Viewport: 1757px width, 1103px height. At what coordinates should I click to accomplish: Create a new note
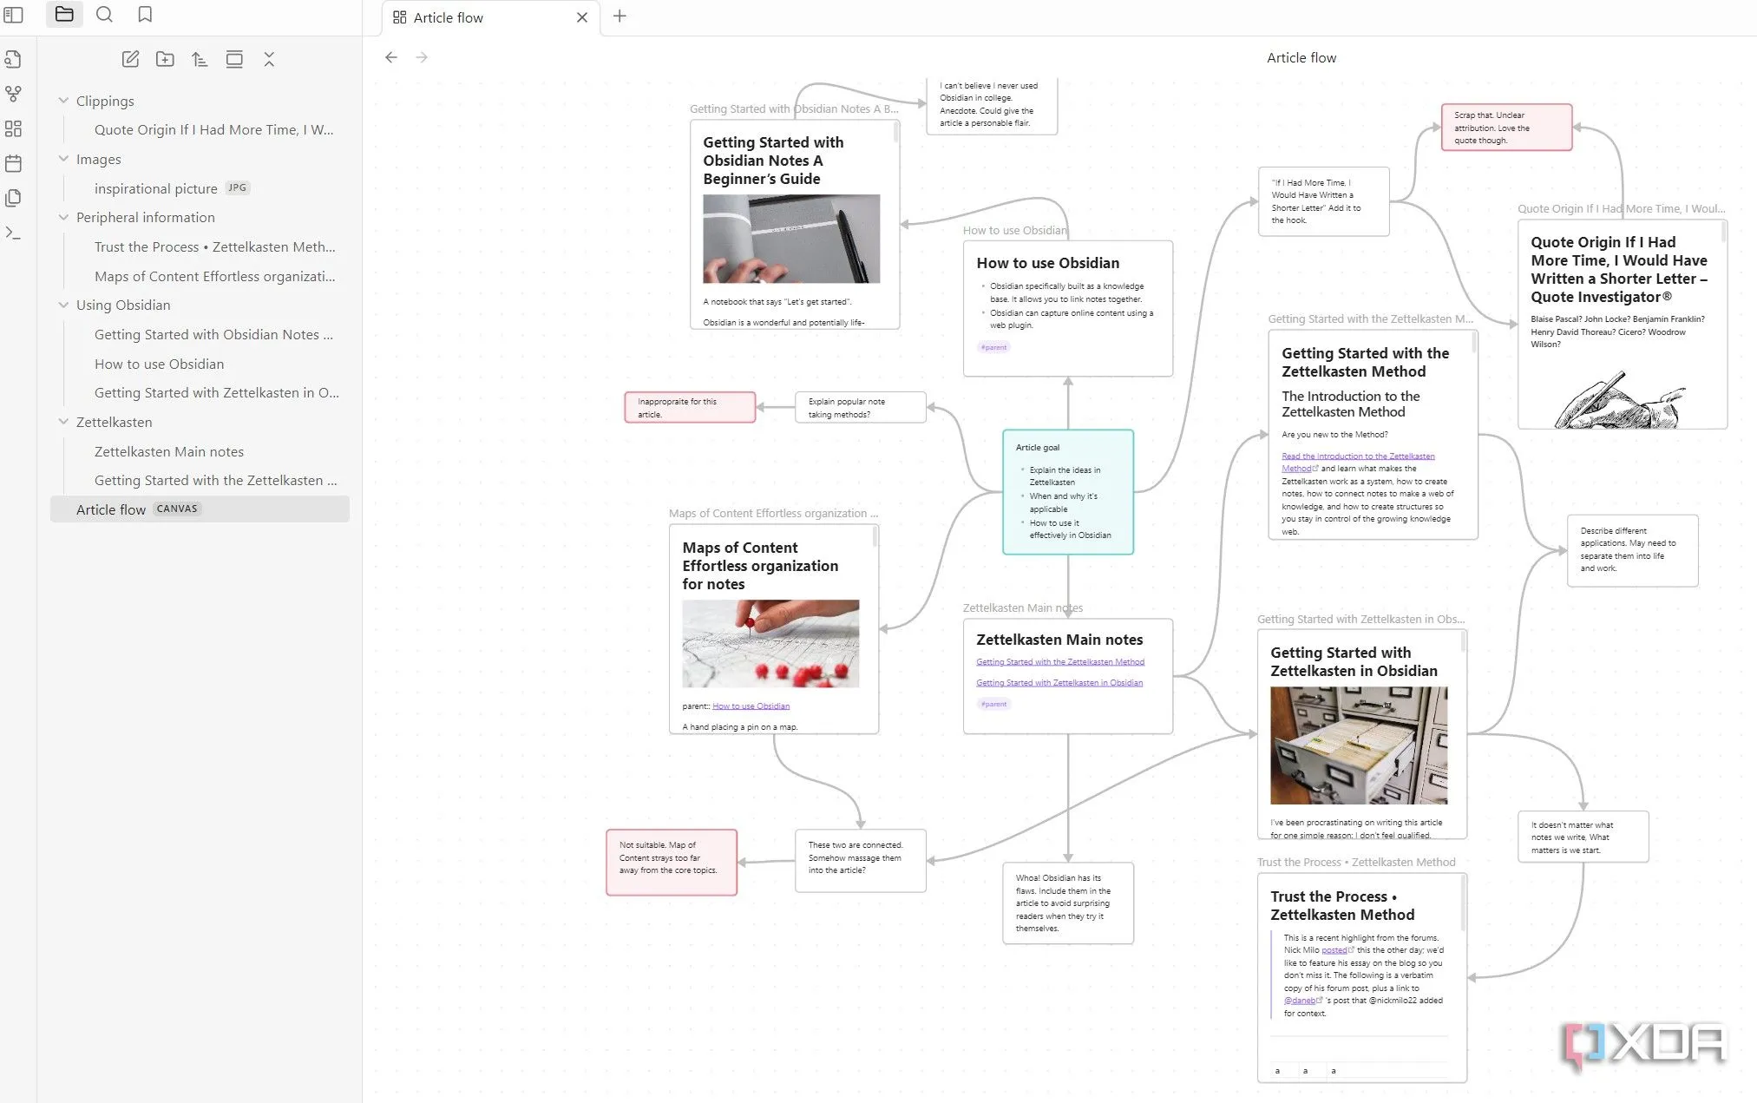(x=130, y=59)
